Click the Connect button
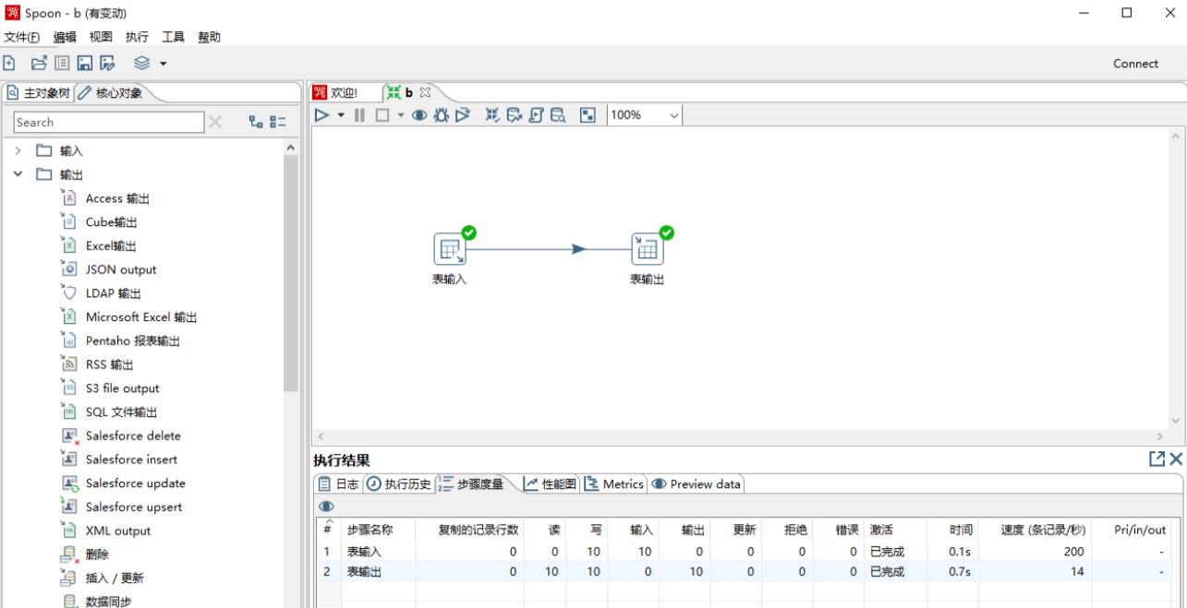Screen dimensions: 1187x608 (x=1135, y=64)
